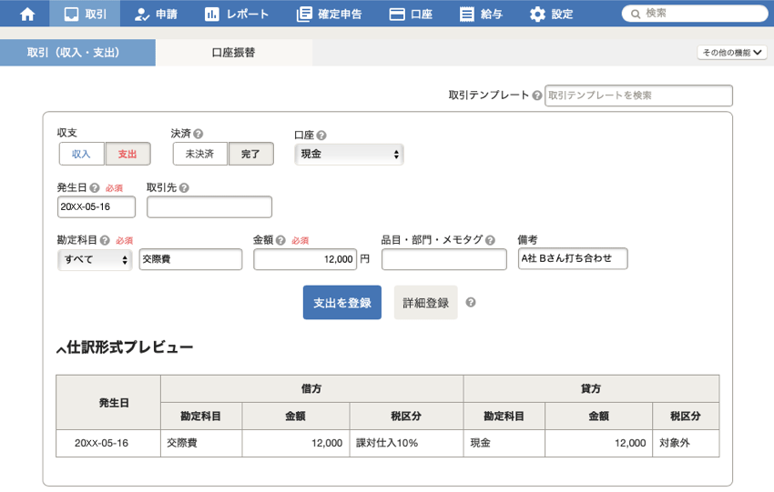
Task: Click the 支出を登録 button
Action: [x=341, y=303]
